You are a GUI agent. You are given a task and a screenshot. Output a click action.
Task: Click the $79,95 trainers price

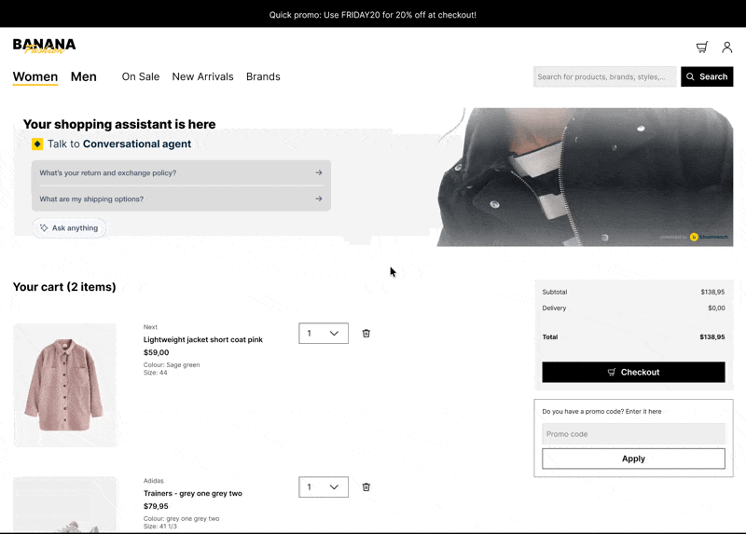(x=156, y=506)
